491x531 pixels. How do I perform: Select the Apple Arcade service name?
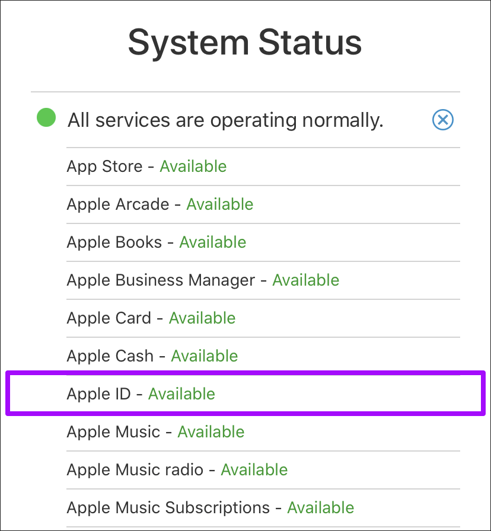coord(118,204)
